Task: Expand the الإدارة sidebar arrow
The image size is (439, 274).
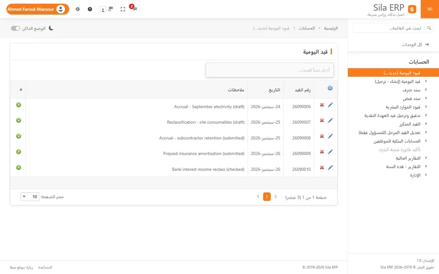Action: (426, 175)
